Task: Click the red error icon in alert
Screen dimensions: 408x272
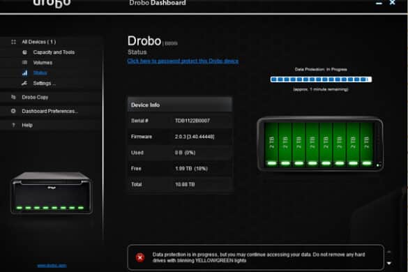Action: 140,257
